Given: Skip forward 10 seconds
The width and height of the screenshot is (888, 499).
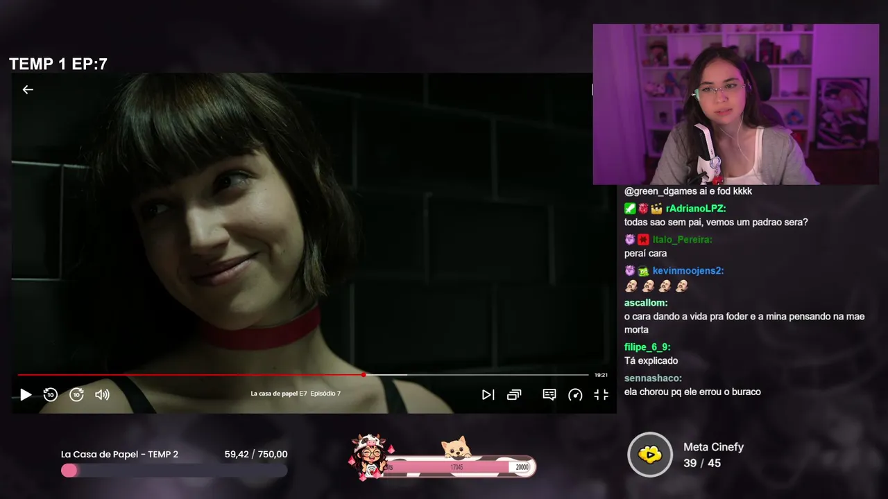Looking at the screenshot, I should click(x=77, y=394).
